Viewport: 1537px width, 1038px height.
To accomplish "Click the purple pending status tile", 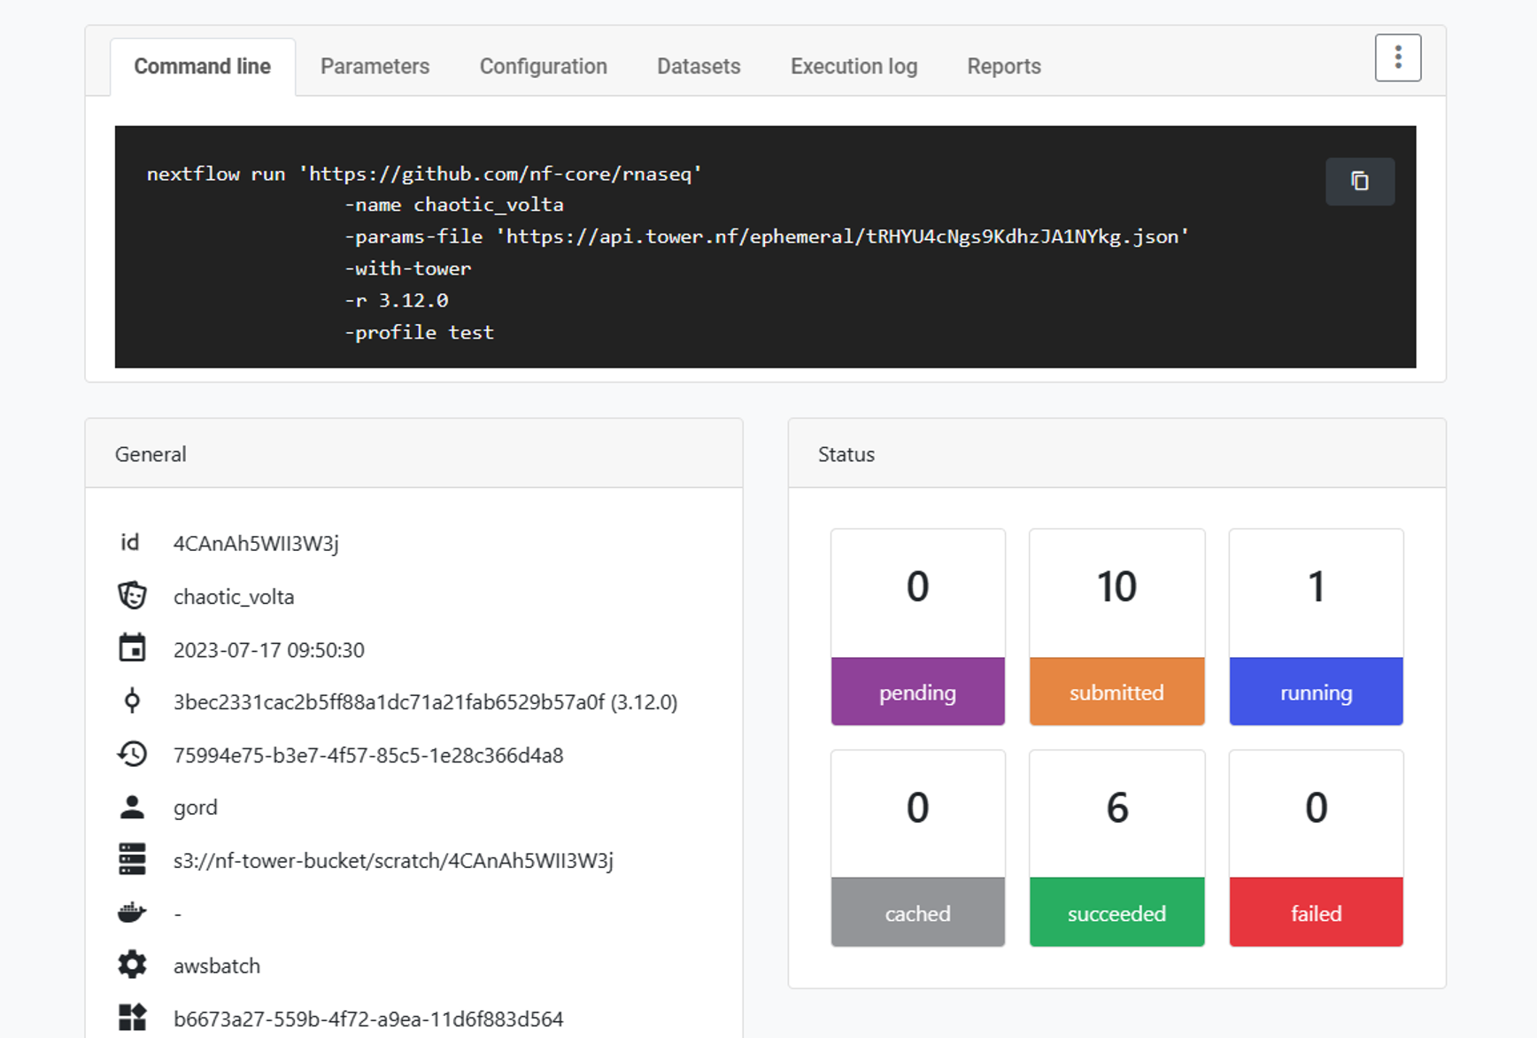I will 917,627.
